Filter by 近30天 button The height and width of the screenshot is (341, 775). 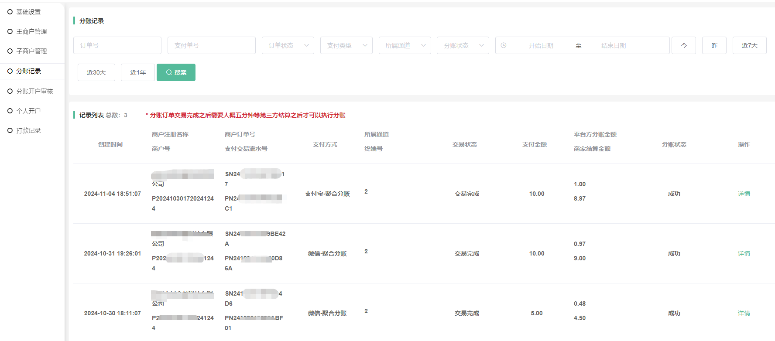click(96, 72)
